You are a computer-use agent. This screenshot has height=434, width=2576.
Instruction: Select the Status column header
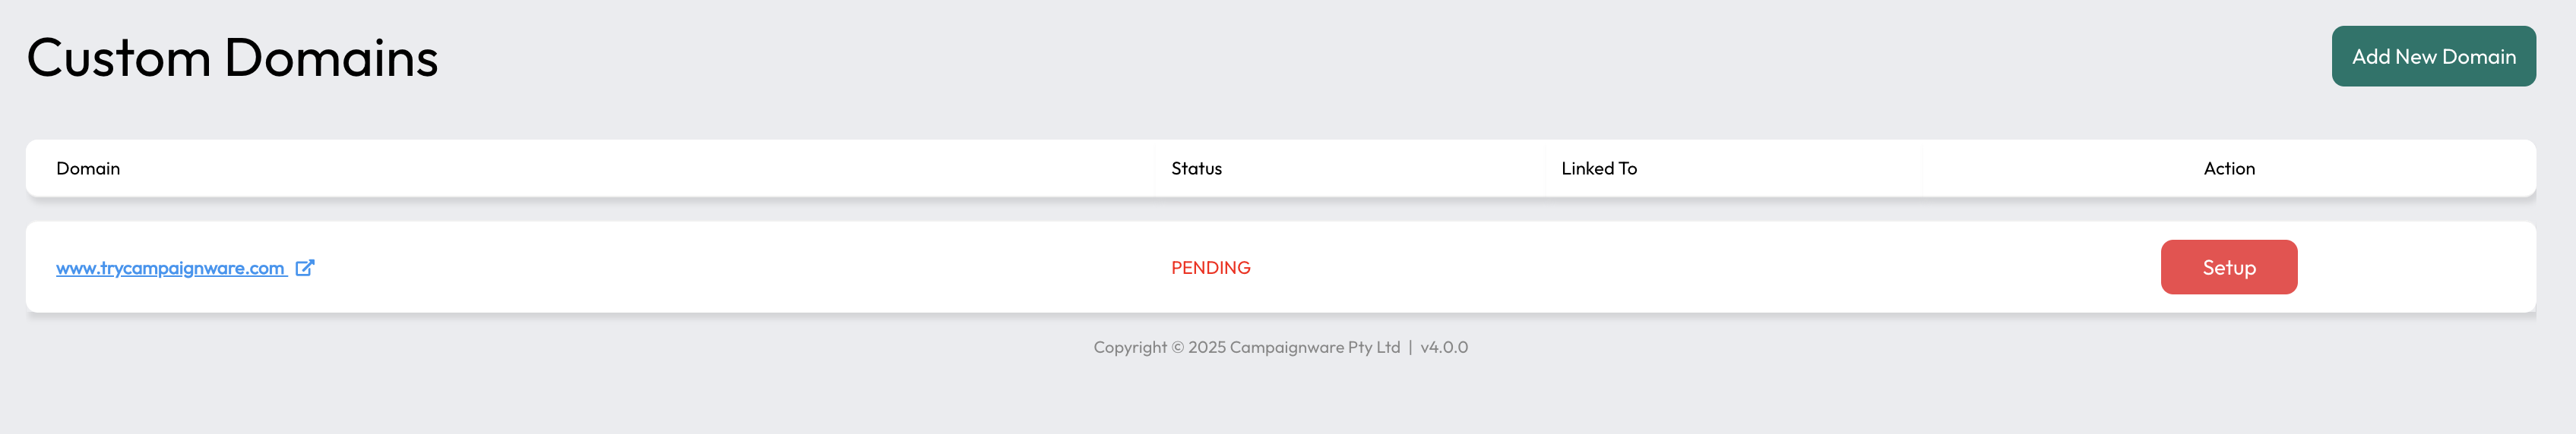1196,168
